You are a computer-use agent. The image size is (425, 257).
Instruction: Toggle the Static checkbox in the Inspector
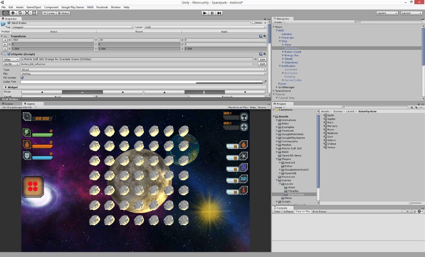click(x=253, y=23)
